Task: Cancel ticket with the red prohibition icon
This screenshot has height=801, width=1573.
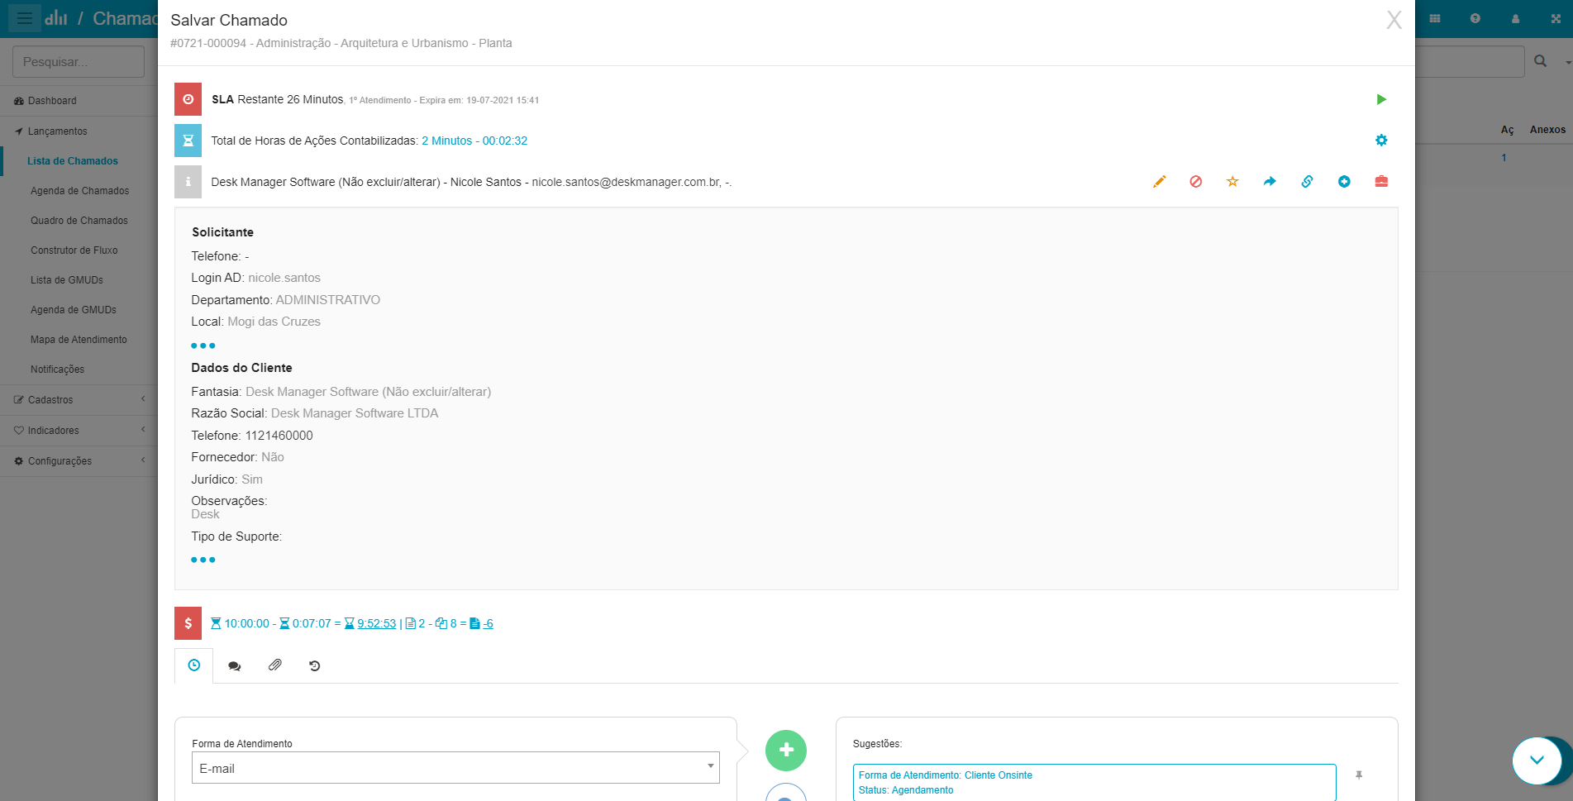Action: point(1196,182)
